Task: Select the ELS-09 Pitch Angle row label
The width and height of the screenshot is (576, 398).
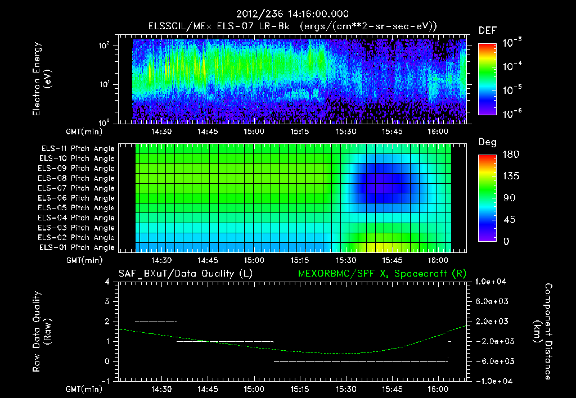Action: 76,169
